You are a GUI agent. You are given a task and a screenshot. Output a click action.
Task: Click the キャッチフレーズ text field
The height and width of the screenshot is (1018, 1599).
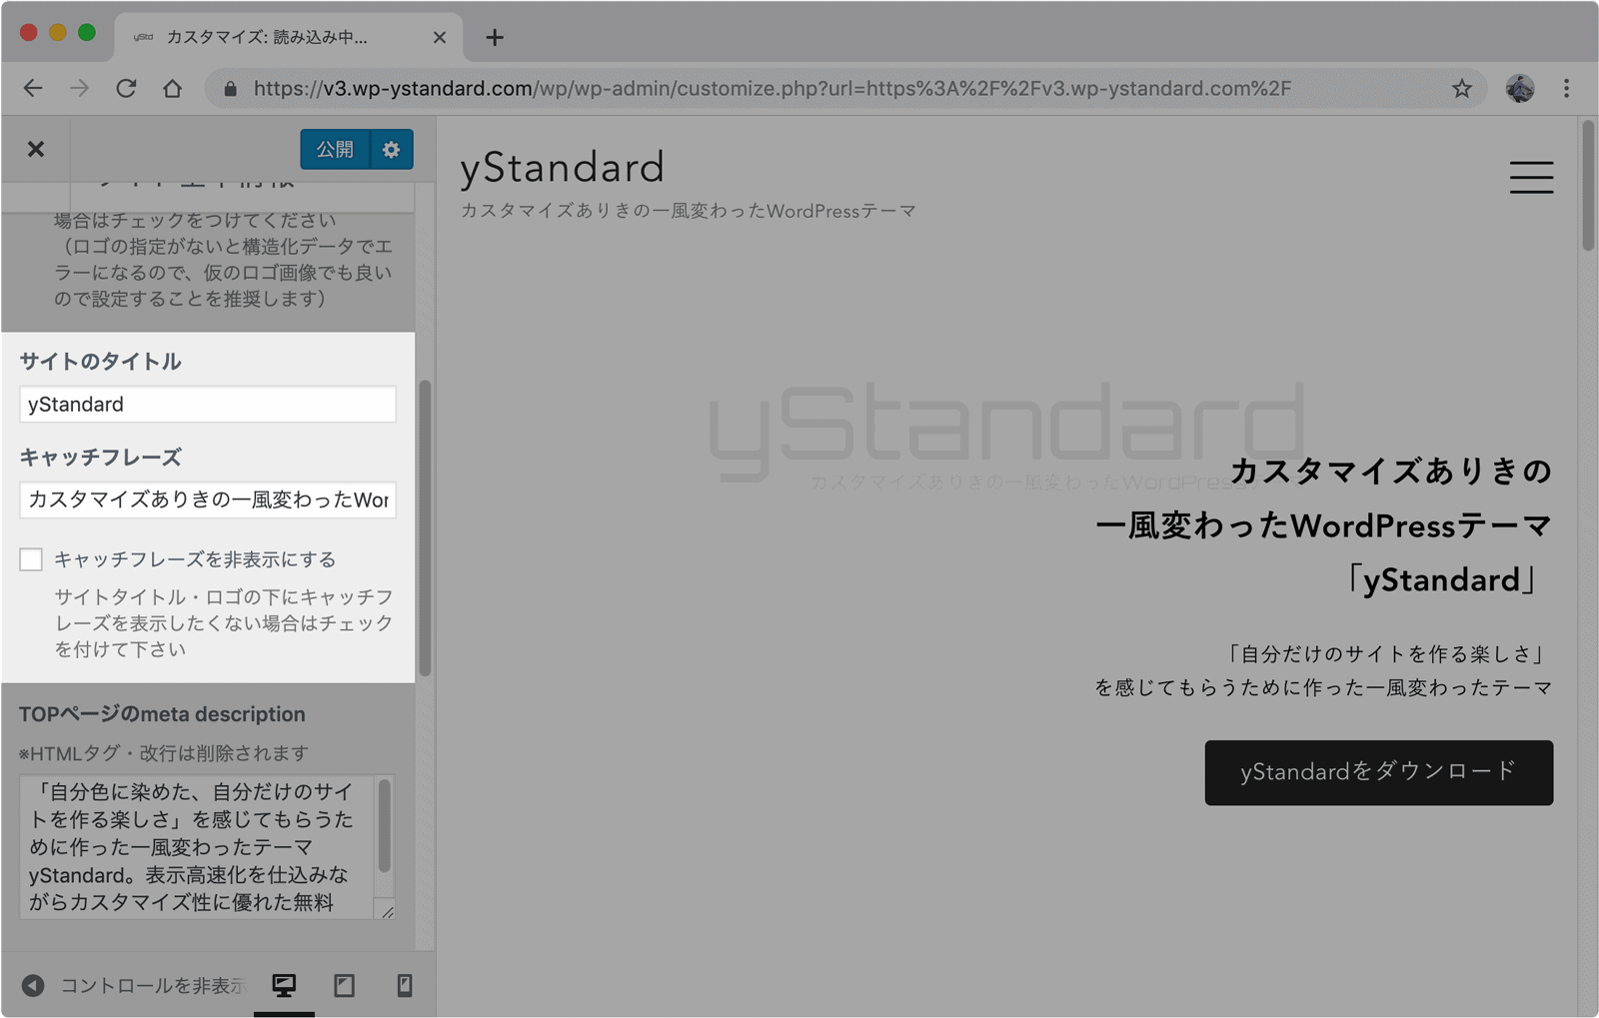(208, 500)
